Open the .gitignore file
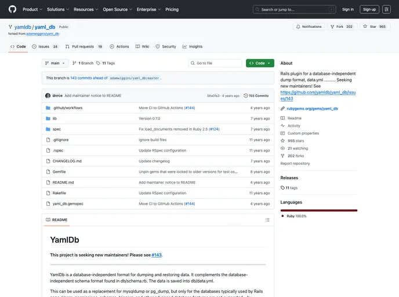Image resolution: width=399 pixels, height=297 pixels. pyautogui.click(x=60, y=140)
